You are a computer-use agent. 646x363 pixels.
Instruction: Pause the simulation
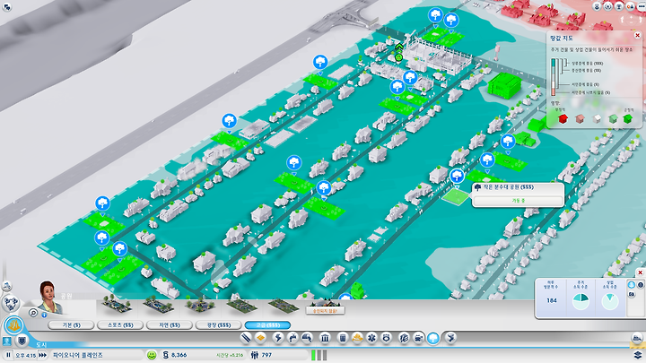point(8,355)
